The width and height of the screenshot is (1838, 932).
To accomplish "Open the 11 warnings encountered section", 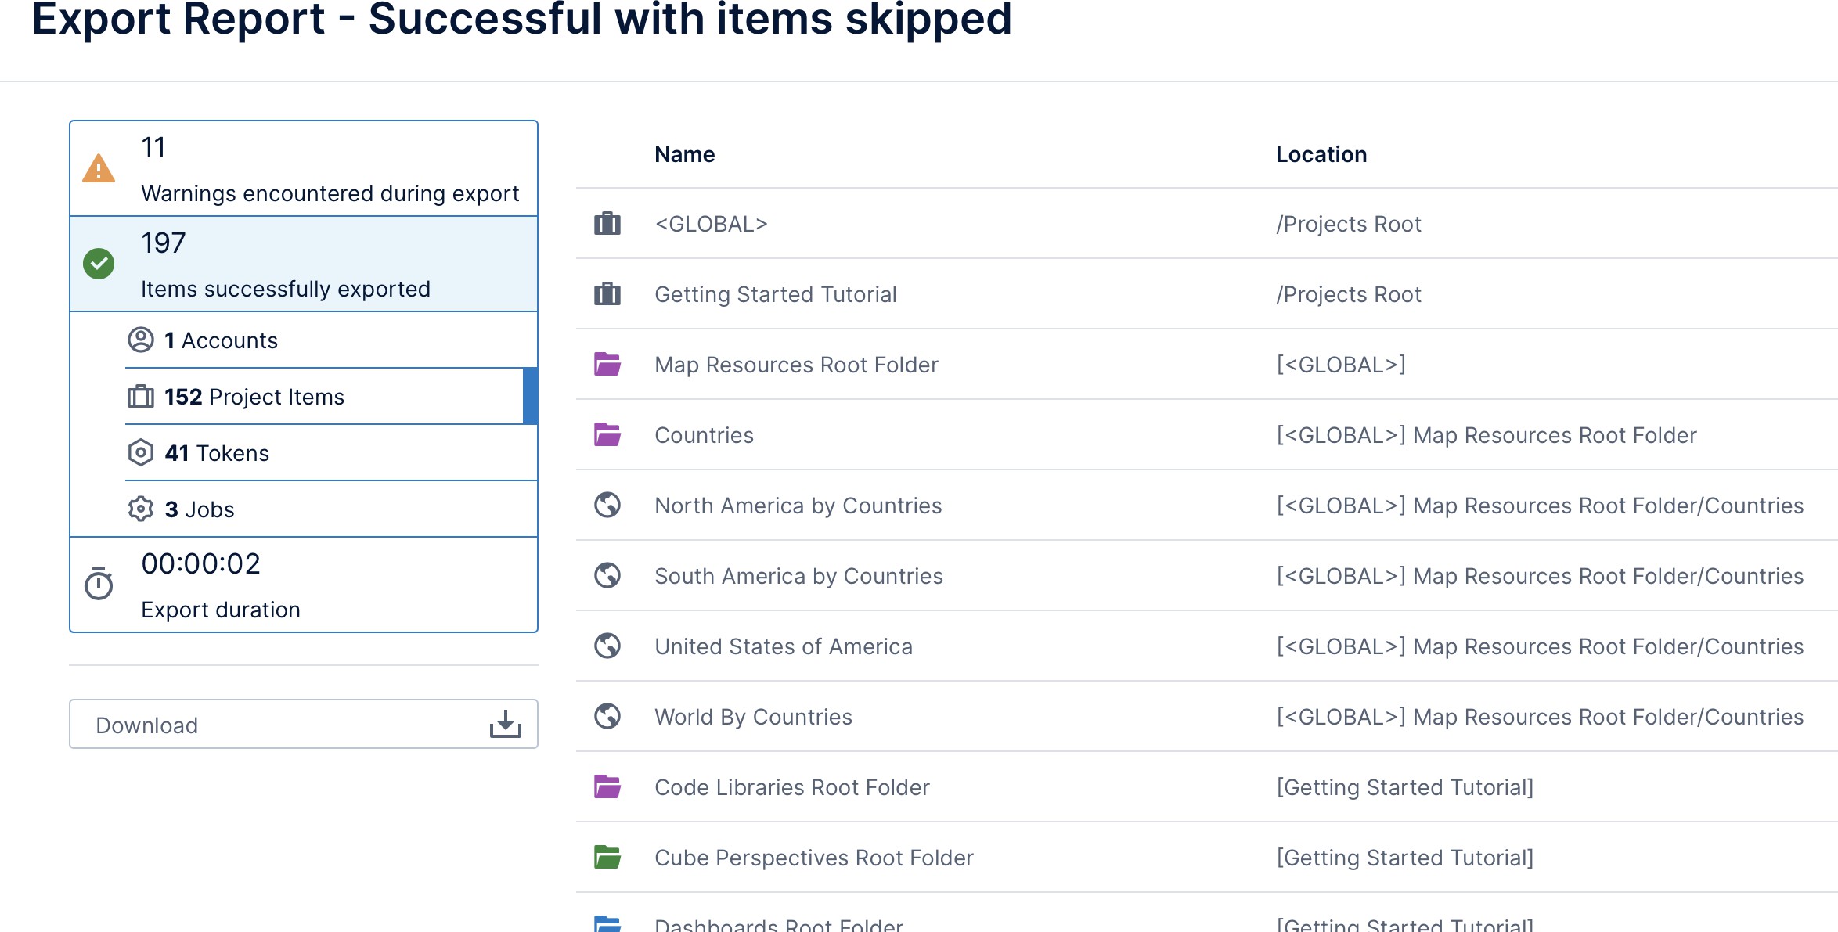I will pos(329,169).
